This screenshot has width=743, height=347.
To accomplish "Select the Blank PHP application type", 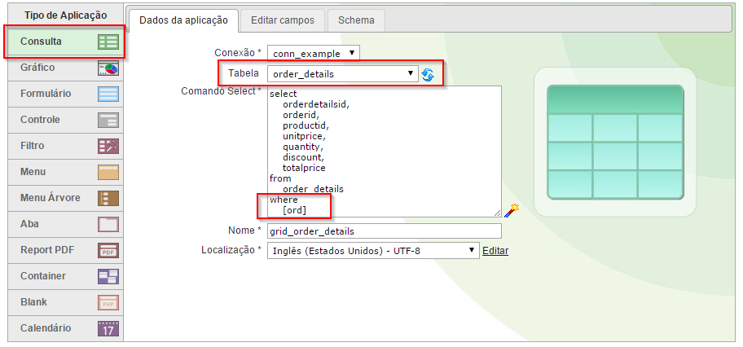I will point(62,302).
